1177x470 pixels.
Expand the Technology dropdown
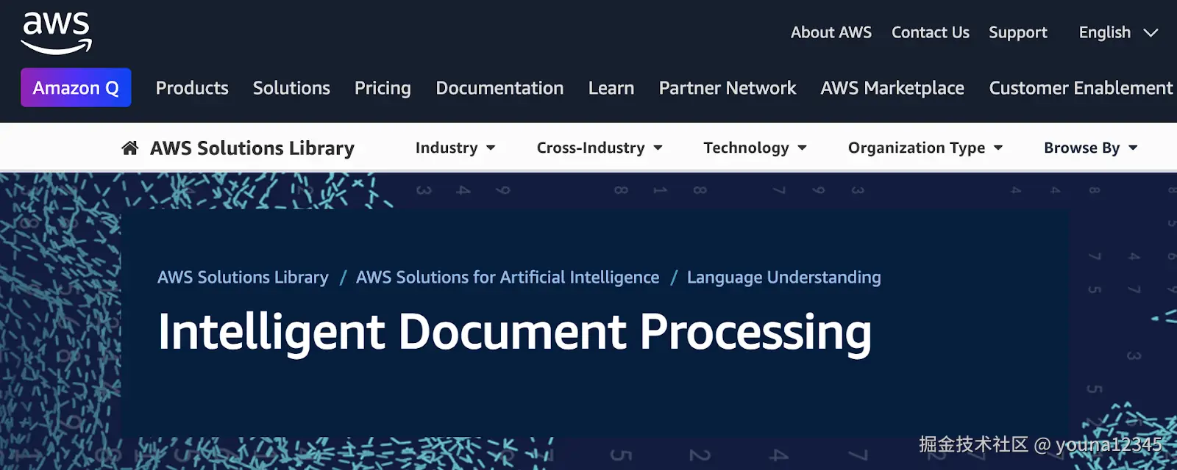[755, 148]
